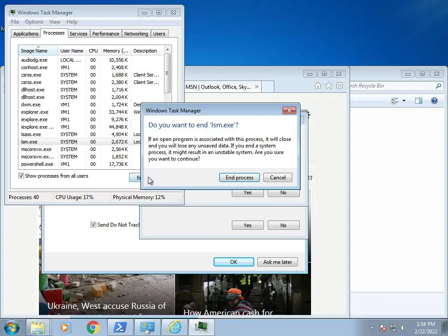The width and height of the screenshot is (448, 336).
Task: Sort processes by Memory column
Action: [x=115, y=51]
